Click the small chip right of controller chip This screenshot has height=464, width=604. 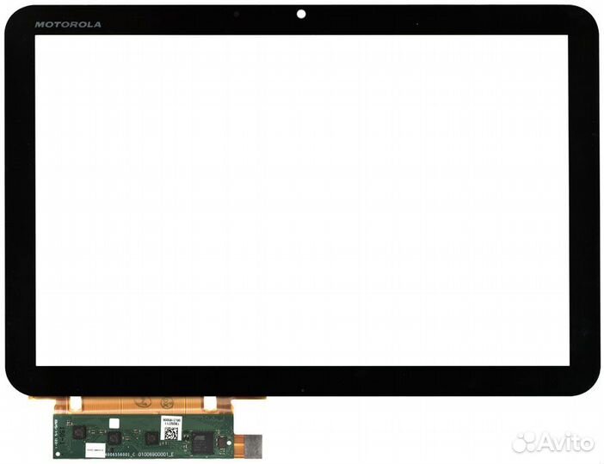(x=223, y=443)
